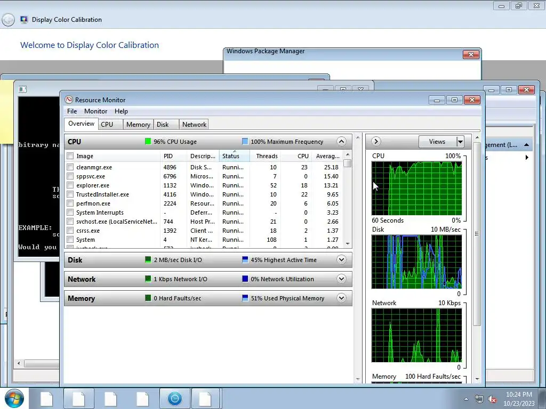Sort by the Status column header
The height and width of the screenshot is (409, 546).
point(235,156)
